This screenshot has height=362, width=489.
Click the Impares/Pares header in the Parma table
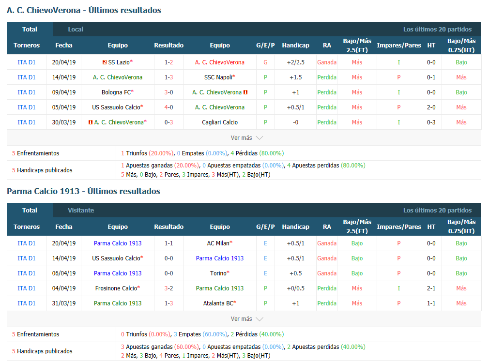tap(399, 227)
